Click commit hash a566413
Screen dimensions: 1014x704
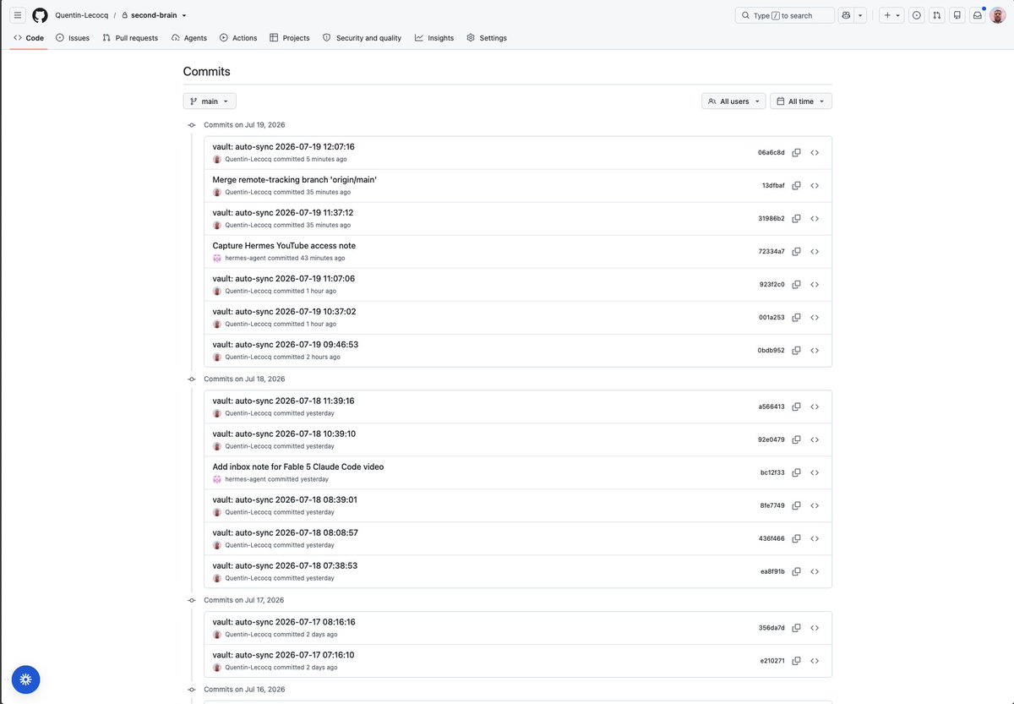coord(771,407)
